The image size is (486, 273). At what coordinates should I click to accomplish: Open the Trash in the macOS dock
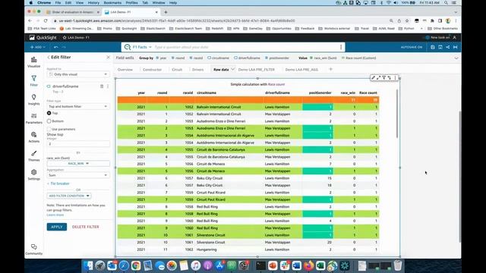pos(398,265)
